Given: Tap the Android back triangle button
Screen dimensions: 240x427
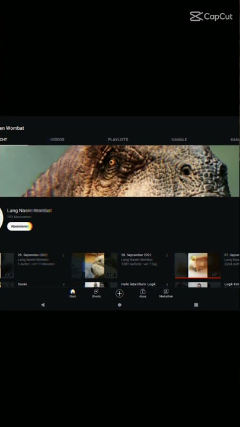Looking at the screenshot, I should 43,305.
